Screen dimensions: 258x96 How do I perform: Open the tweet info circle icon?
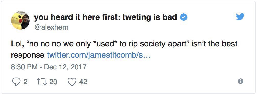pos(241,81)
